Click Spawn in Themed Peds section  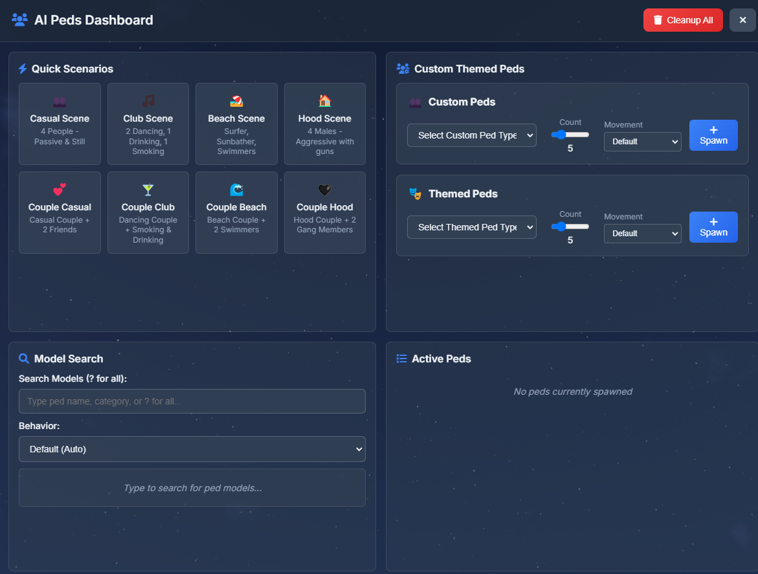tap(713, 227)
